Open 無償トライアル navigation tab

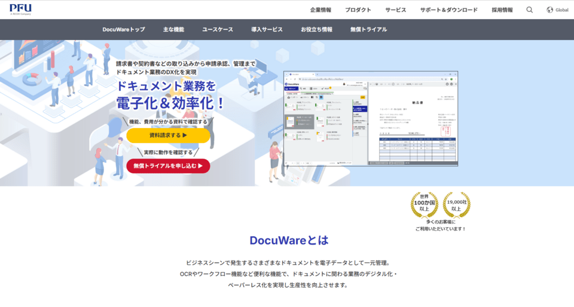click(368, 29)
